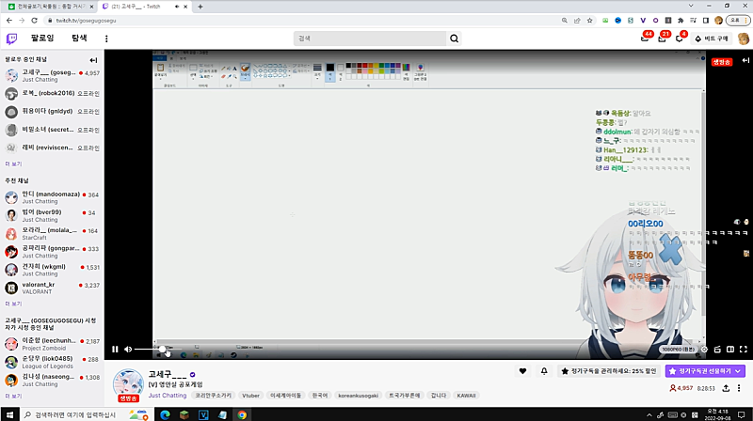
Task: Open a new Chrome tab
Action: tap(200, 7)
